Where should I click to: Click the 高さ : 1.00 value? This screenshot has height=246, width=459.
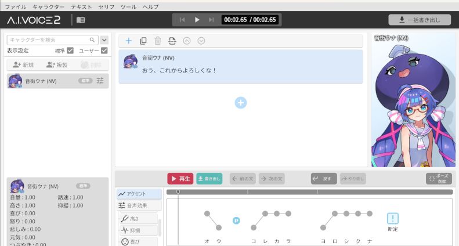click(x=23, y=205)
